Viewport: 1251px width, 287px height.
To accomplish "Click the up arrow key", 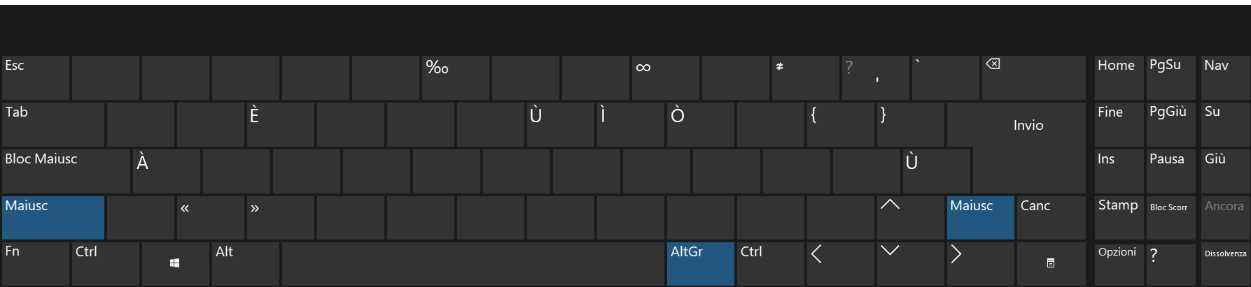I will [x=910, y=218].
